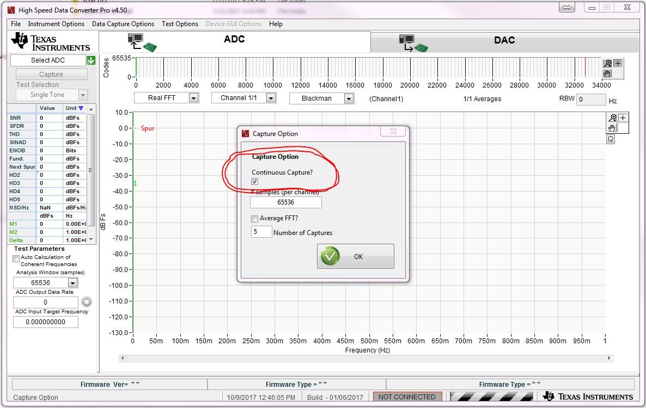The image size is (646, 408).
Task: Toggle Auto Calculation of Coherent Frequencies
Action: pos(16,258)
